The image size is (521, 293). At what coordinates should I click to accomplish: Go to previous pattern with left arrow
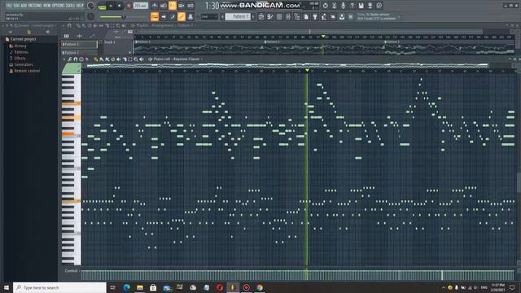pos(222,16)
